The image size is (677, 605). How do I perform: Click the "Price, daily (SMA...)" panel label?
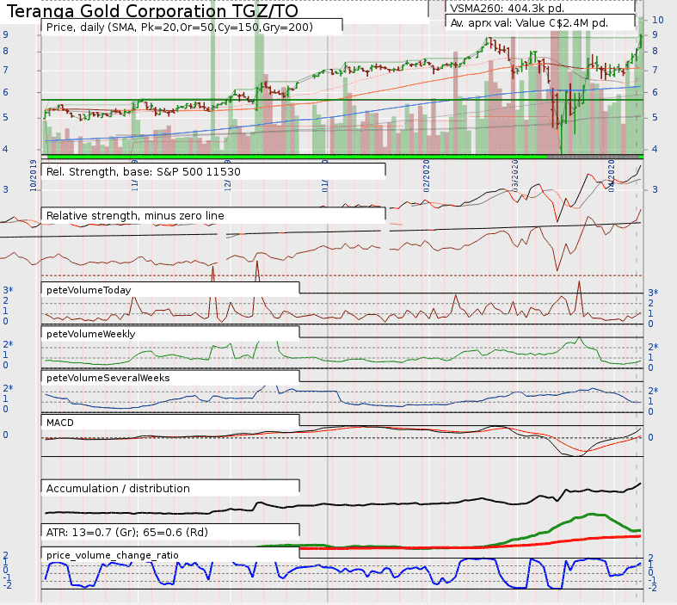tap(179, 28)
